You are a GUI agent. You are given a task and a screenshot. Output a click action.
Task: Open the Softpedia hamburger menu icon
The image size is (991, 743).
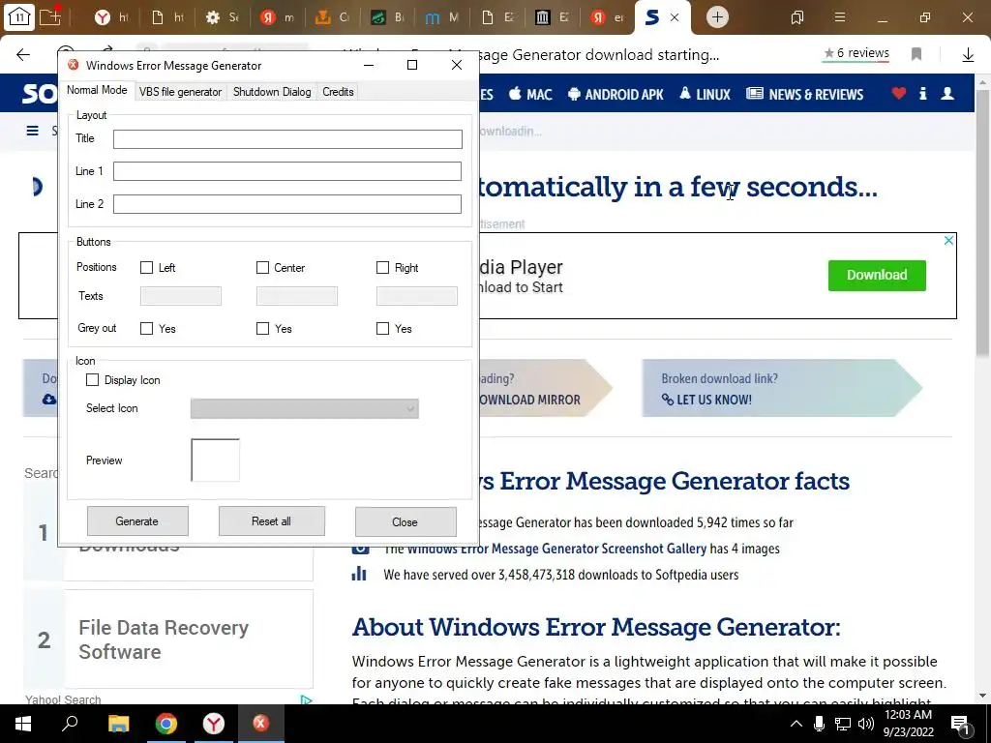pyautogui.click(x=32, y=131)
